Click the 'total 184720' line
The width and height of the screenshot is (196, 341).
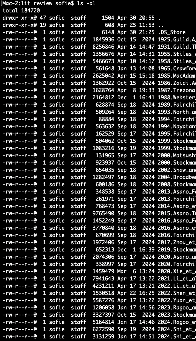click(x=21, y=11)
